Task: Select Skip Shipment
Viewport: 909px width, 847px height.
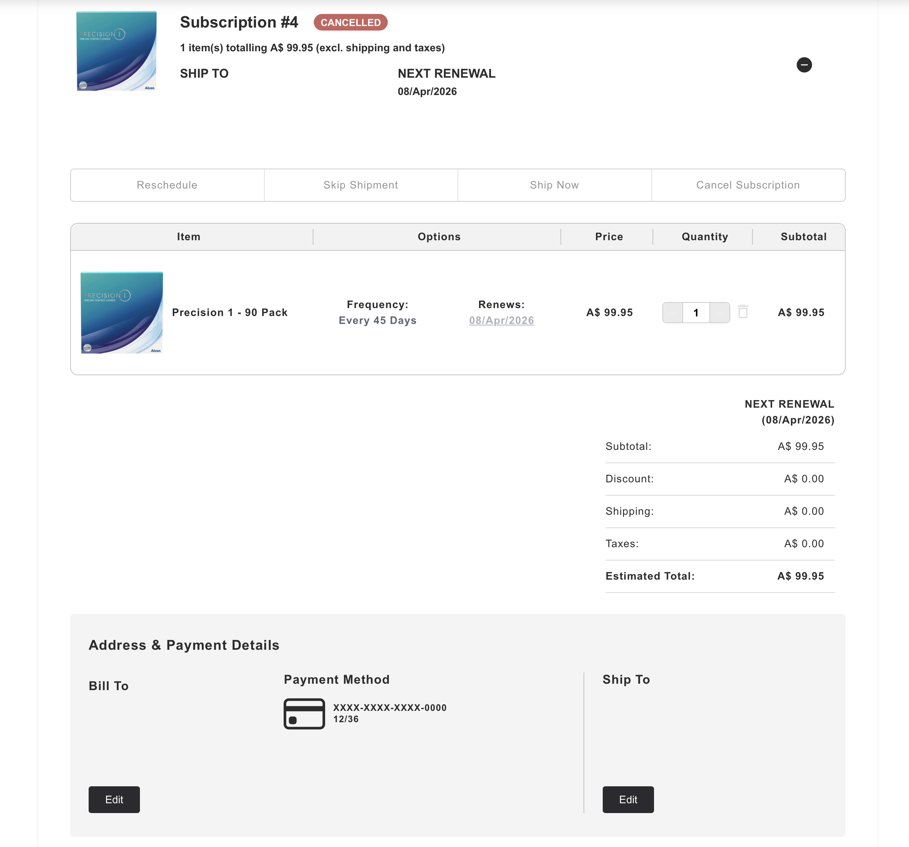Action: point(361,185)
